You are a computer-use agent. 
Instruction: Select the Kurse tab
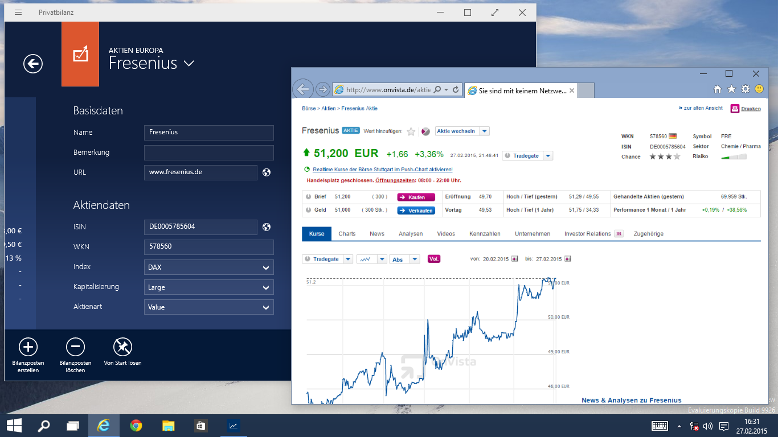point(317,234)
